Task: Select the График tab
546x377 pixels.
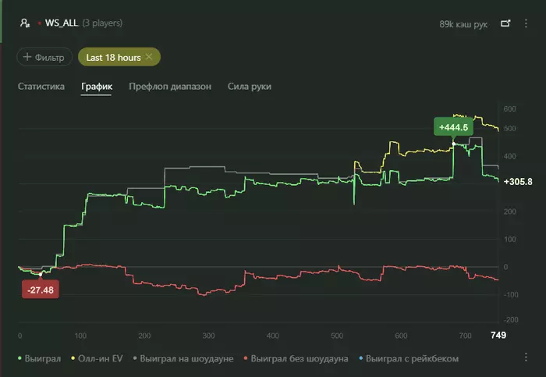Action: pos(97,87)
